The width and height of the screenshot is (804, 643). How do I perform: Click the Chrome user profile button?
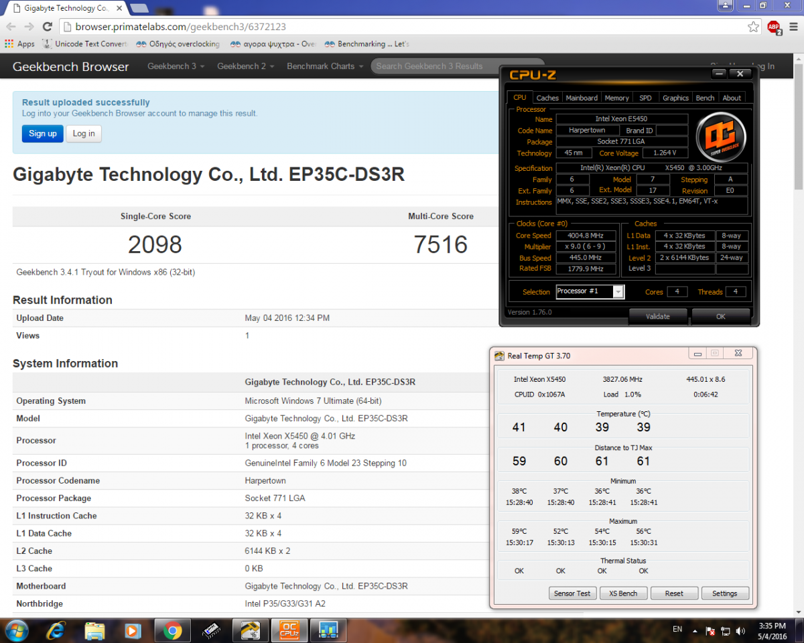click(x=725, y=5)
